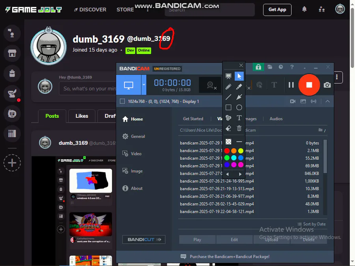
Task: Pick red color swatch in palette
Action: [227, 151]
